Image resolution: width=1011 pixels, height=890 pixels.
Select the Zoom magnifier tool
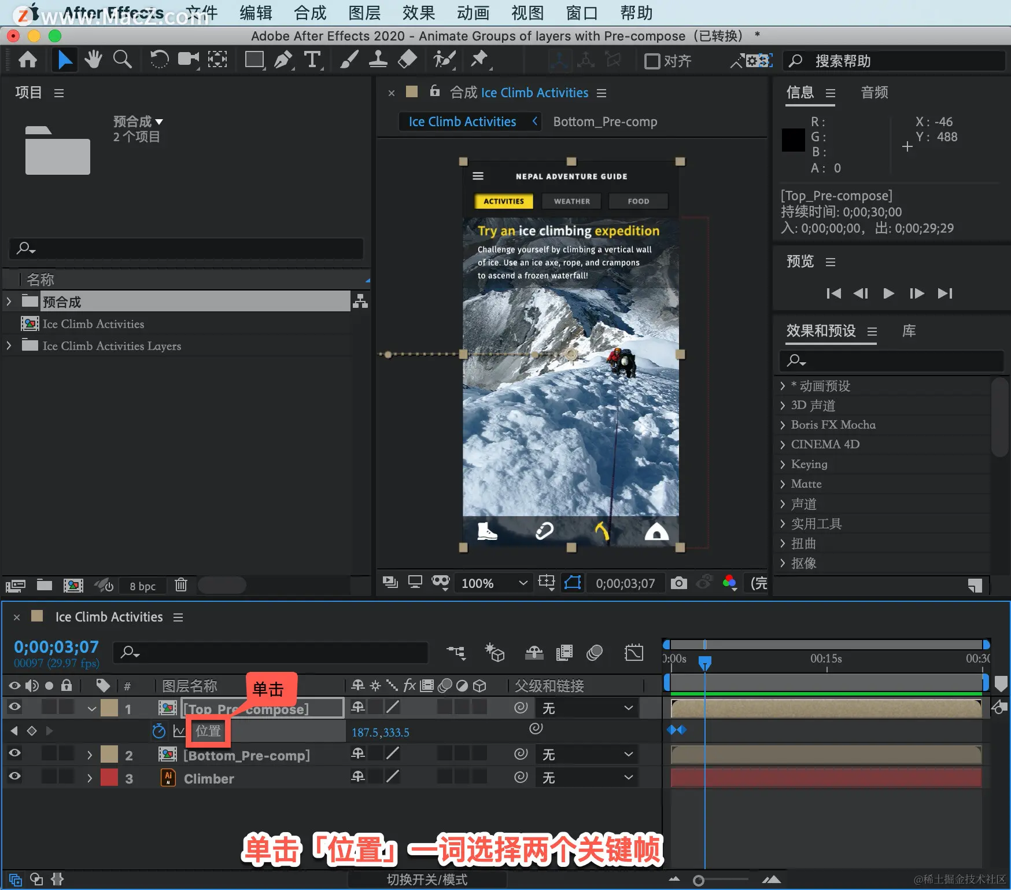[122, 60]
